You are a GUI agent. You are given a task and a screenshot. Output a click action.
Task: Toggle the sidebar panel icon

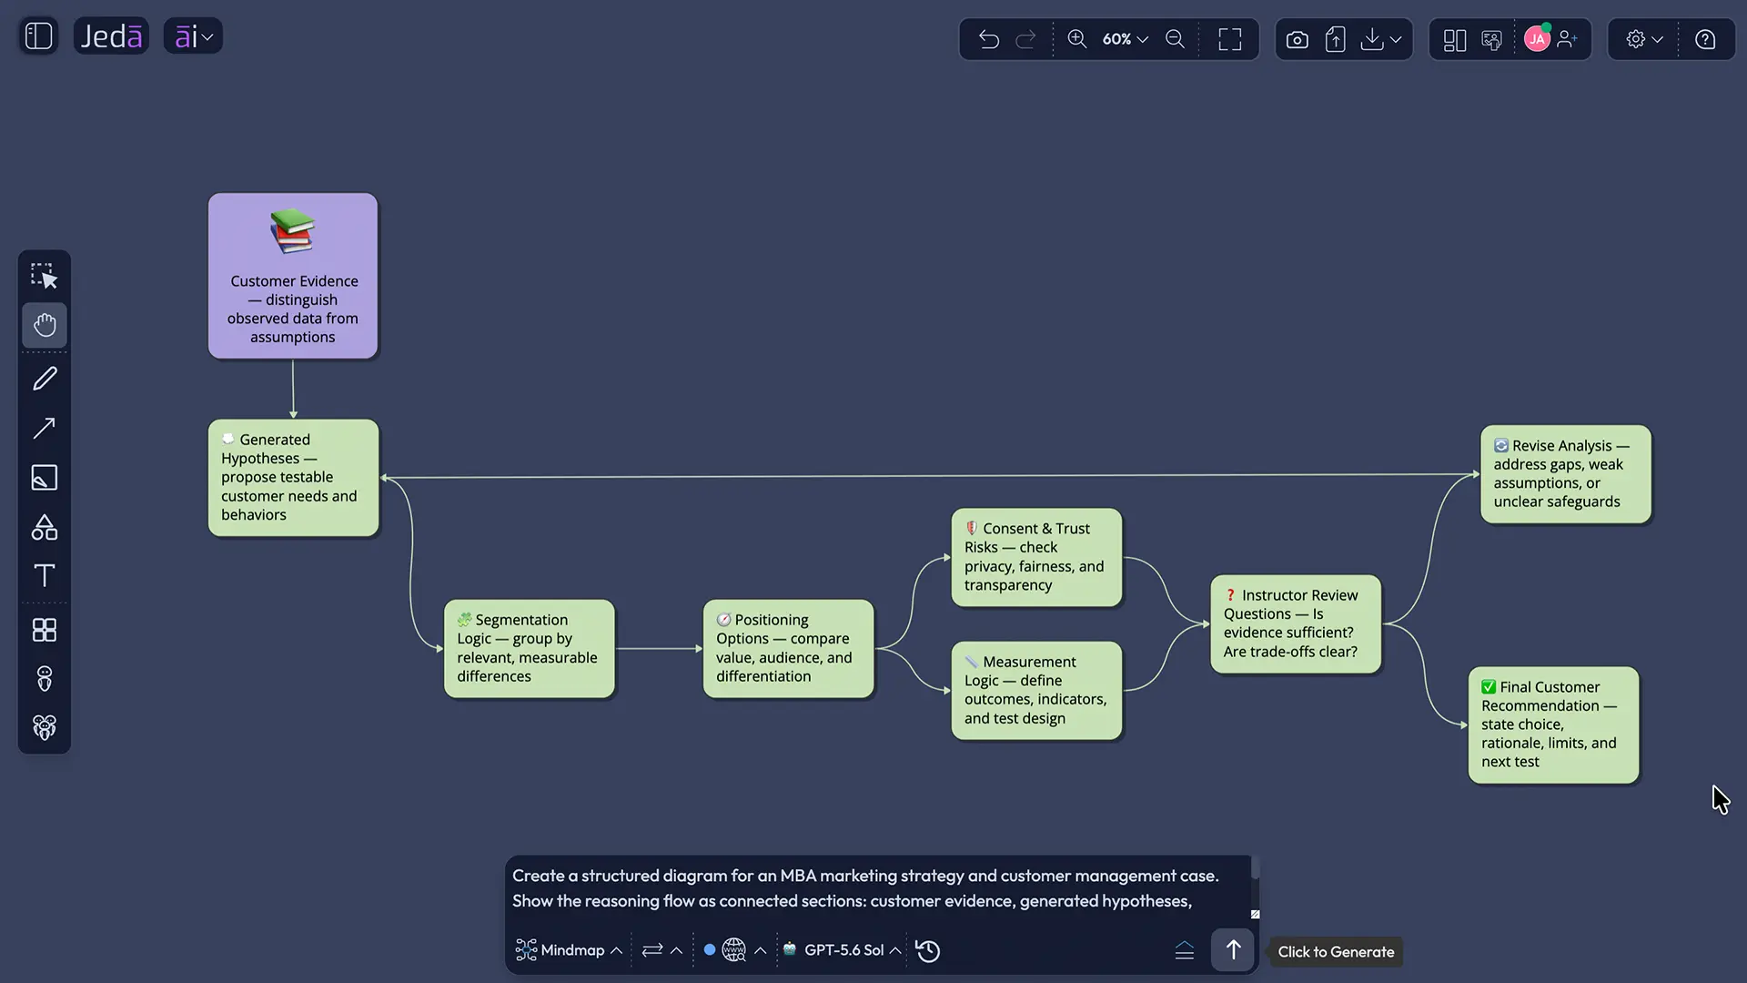[x=38, y=36]
